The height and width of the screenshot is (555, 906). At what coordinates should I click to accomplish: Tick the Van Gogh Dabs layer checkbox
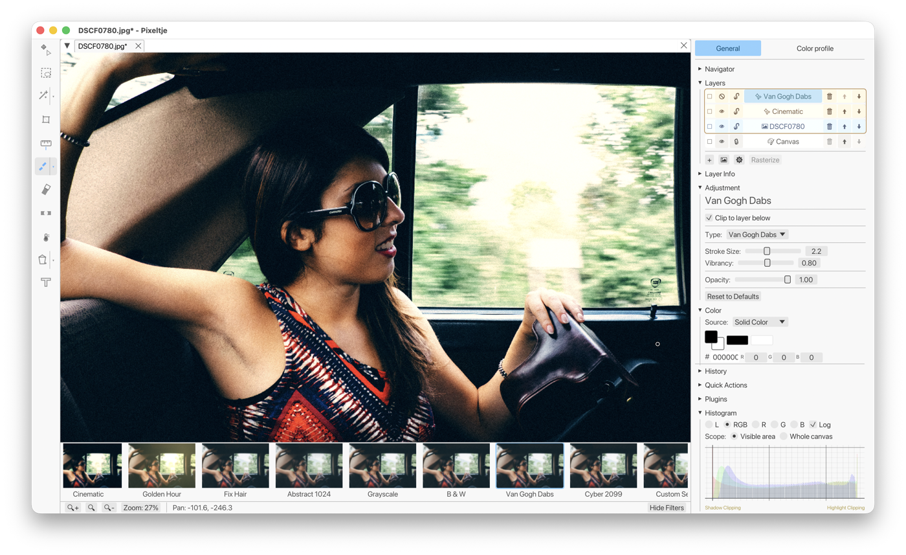click(709, 96)
